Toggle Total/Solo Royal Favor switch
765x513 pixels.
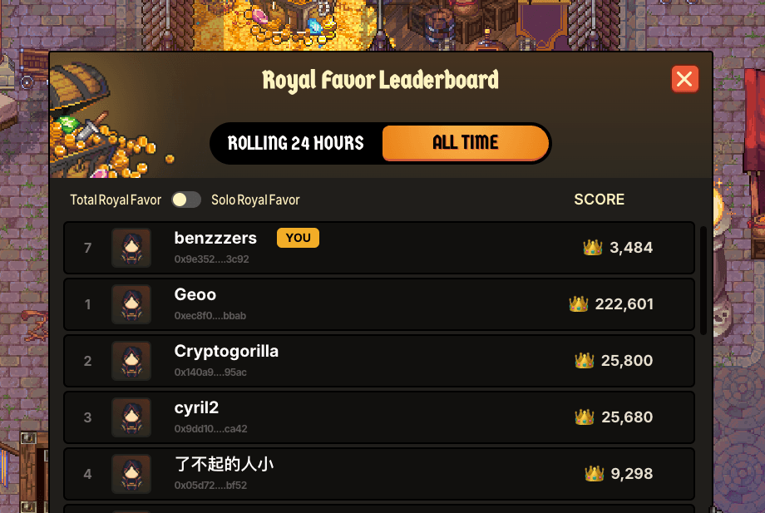pos(186,200)
